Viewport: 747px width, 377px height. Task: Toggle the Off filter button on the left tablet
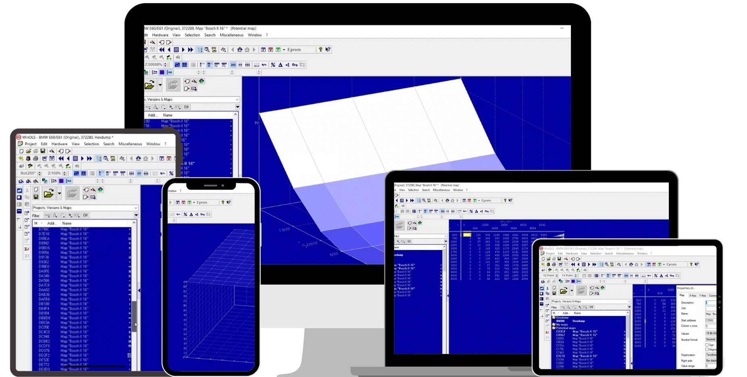pos(85,215)
